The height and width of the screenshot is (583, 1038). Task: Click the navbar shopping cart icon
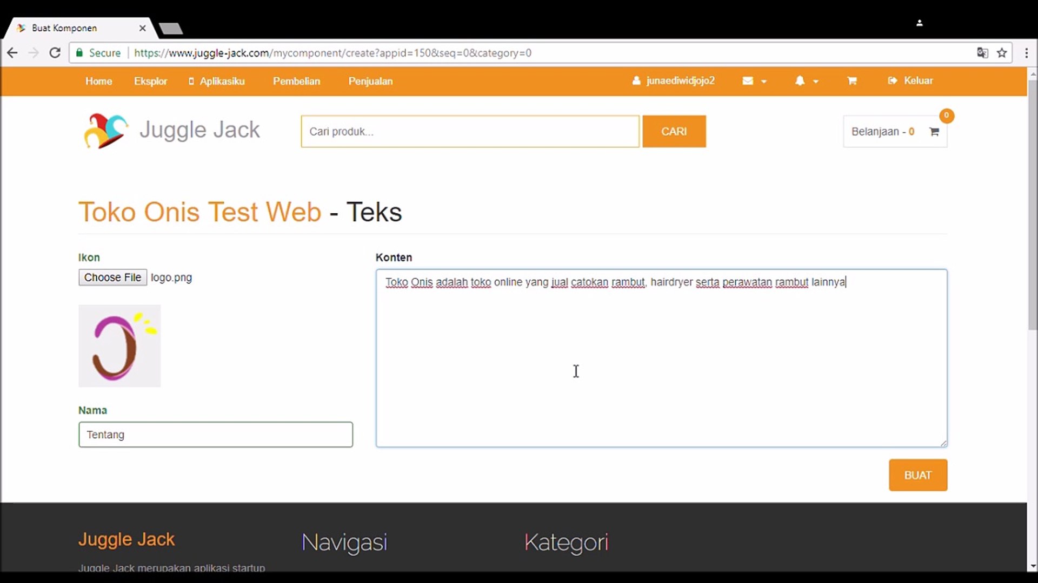852,81
